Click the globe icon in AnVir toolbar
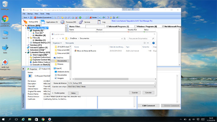The height and width of the screenshot is (122, 217). click(x=103, y=18)
